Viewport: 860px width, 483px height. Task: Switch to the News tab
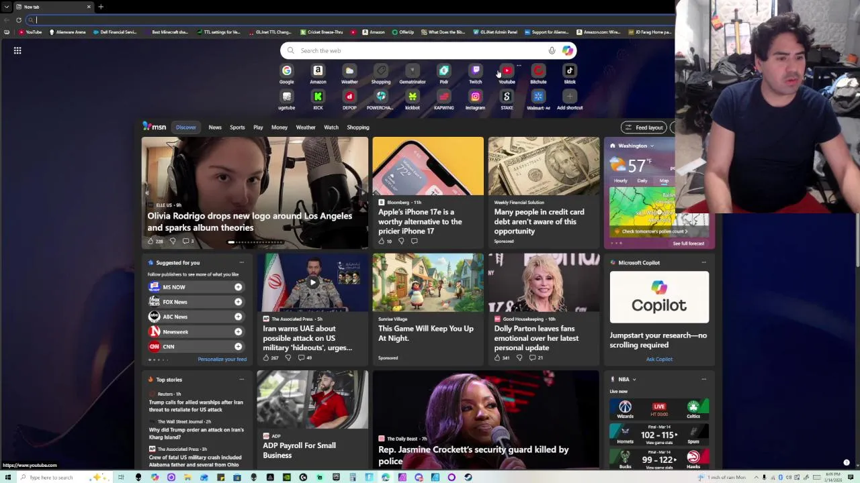215,127
